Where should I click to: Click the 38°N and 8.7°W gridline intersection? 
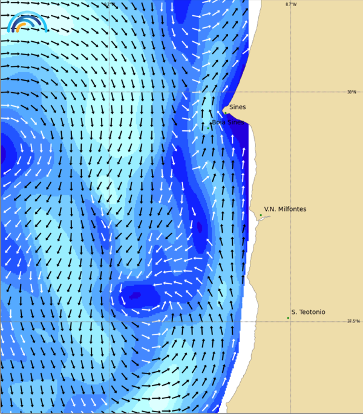click(x=290, y=92)
